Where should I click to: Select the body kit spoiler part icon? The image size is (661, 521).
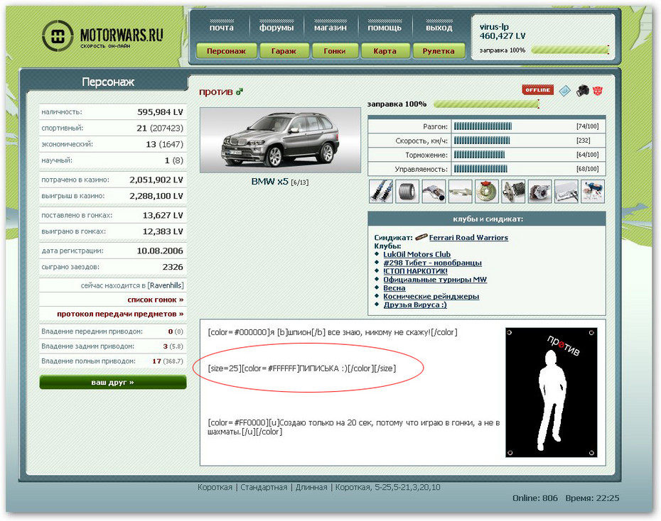(x=461, y=192)
